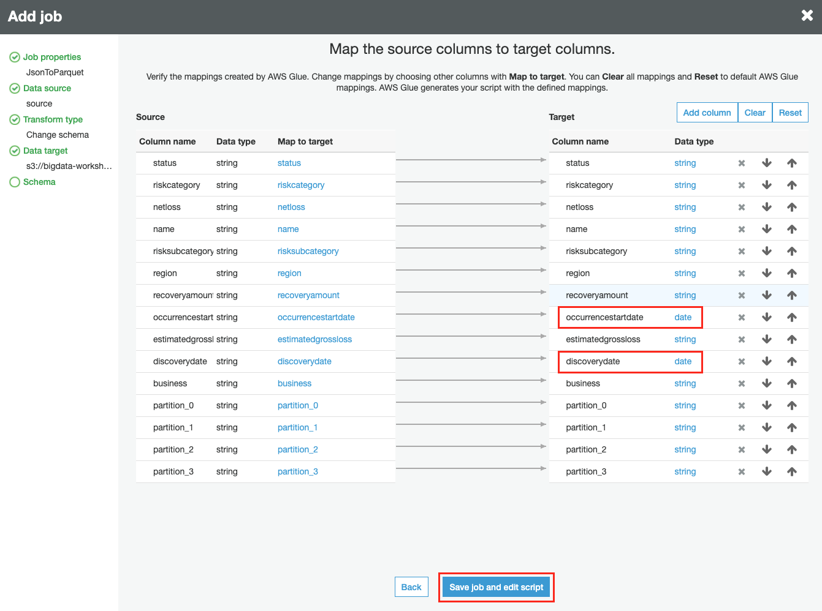
Task: Click Save job and edit script
Action: (x=496, y=587)
